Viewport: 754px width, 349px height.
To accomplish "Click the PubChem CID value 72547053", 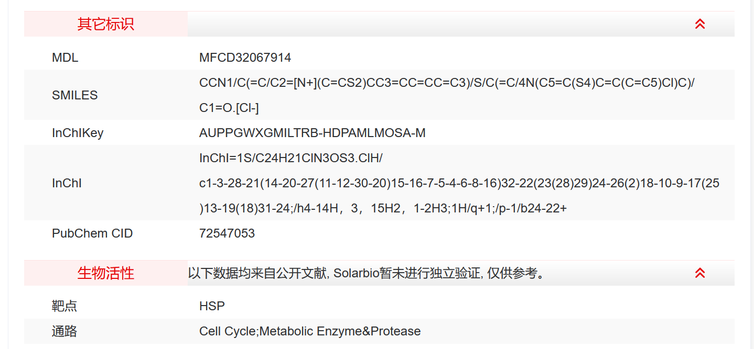I will pos(227,233).
